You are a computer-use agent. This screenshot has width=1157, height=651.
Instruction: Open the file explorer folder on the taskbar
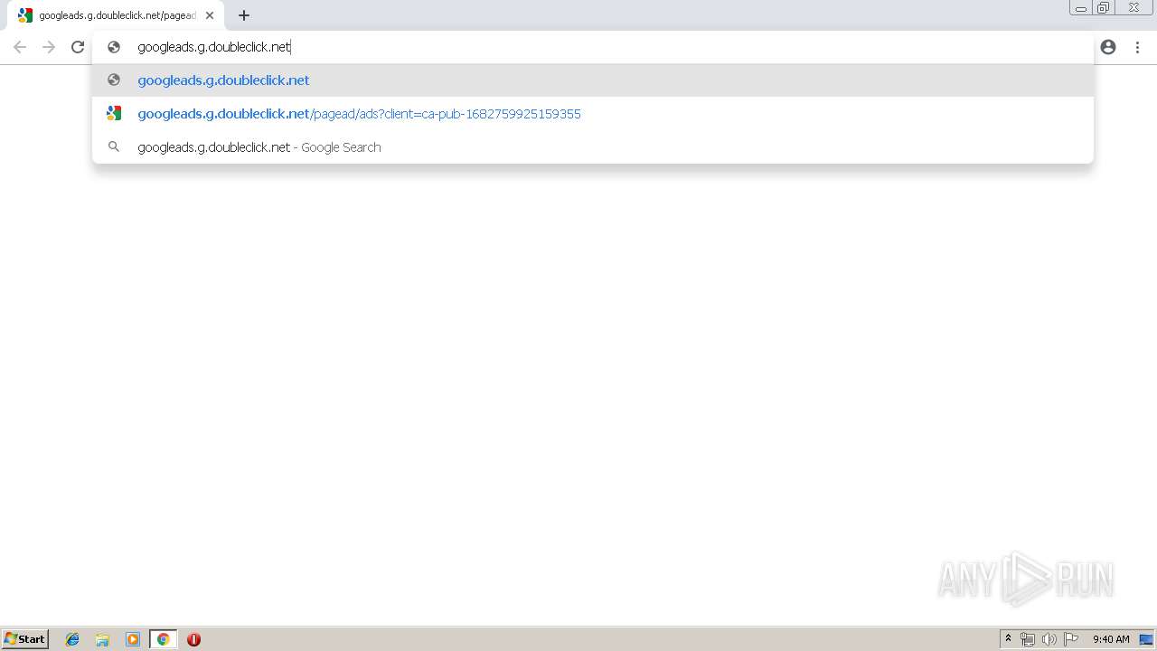point(102,639)
